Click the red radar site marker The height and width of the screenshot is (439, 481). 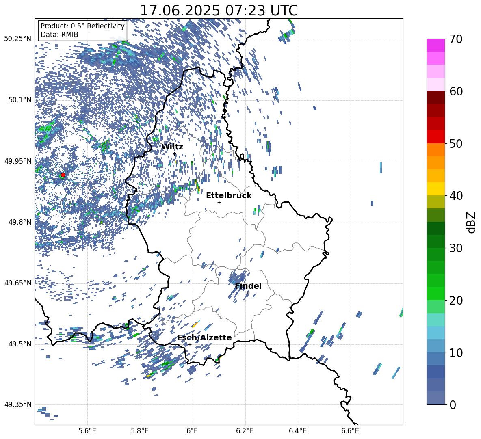[63, 175]
